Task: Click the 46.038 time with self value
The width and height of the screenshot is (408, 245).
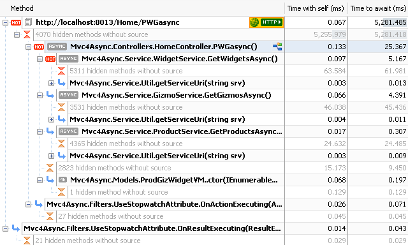Action: tap(335, 107)
